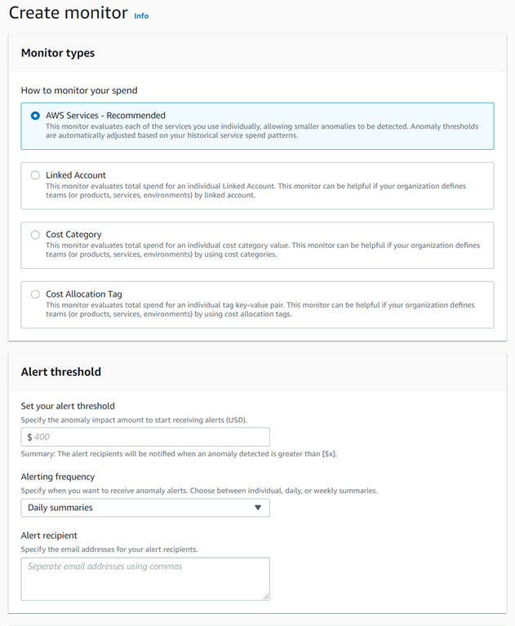
Task: Focus the Alert recipient email text area
Action: [144, 579]
